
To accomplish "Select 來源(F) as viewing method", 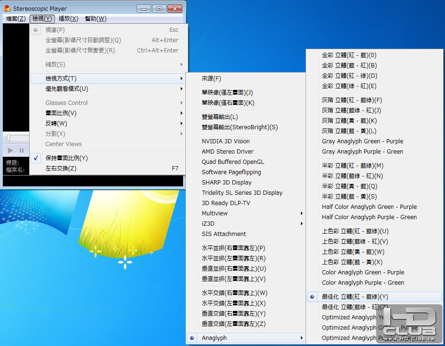I will 246,79.
